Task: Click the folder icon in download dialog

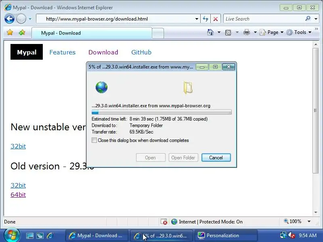Action: click(x=188, y=88)
